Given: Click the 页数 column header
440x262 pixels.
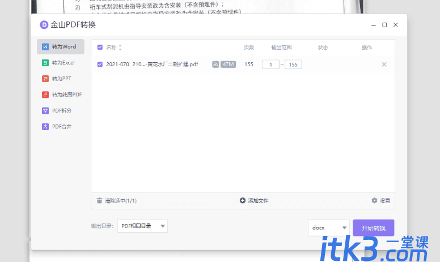Looking at the screenshot, I should click(x=249, y=48).
